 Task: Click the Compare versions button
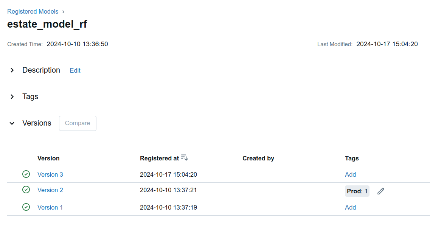[x=78, y=123]
